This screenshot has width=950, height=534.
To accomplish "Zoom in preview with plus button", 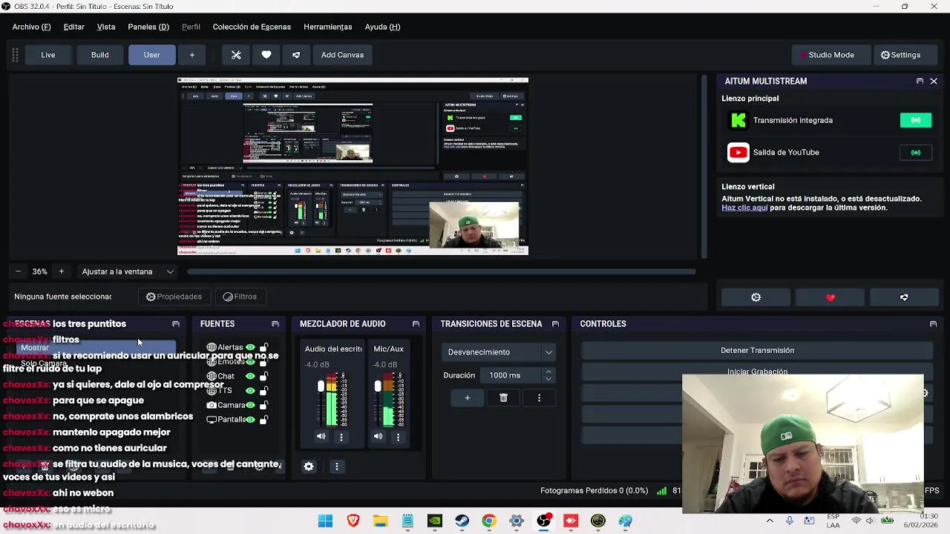I will 61,271.
